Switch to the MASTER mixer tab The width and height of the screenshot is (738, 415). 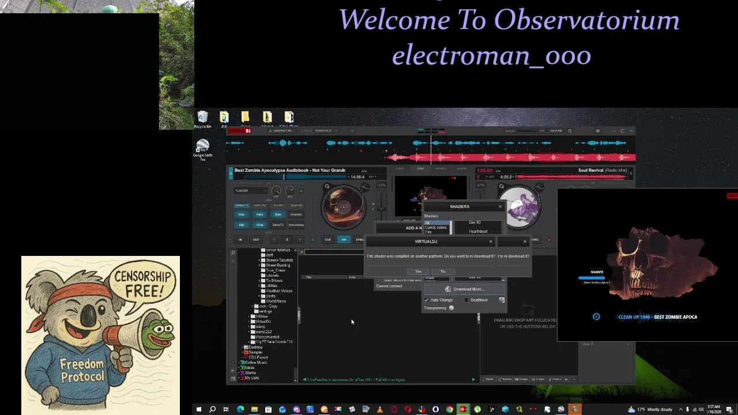click(462, 168)
